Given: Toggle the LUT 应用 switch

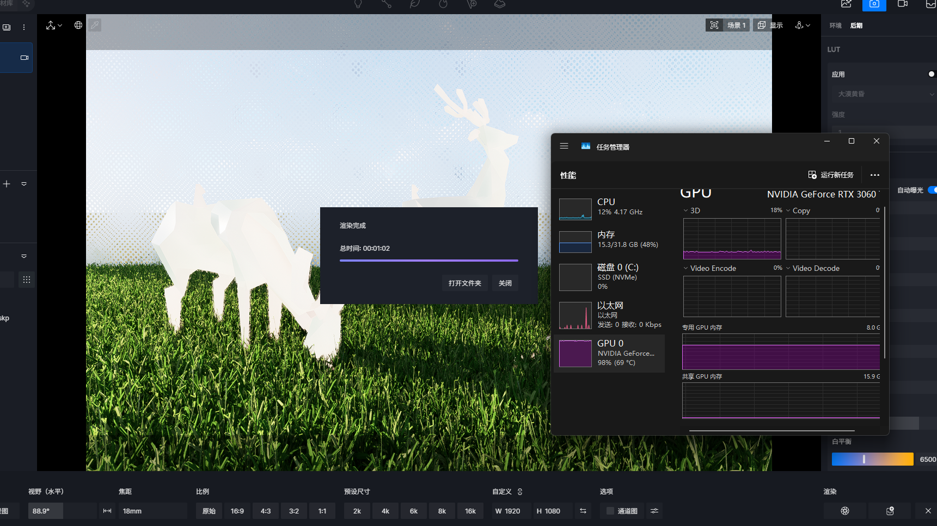Looking at the screenshot, I should tap(931, 74).
